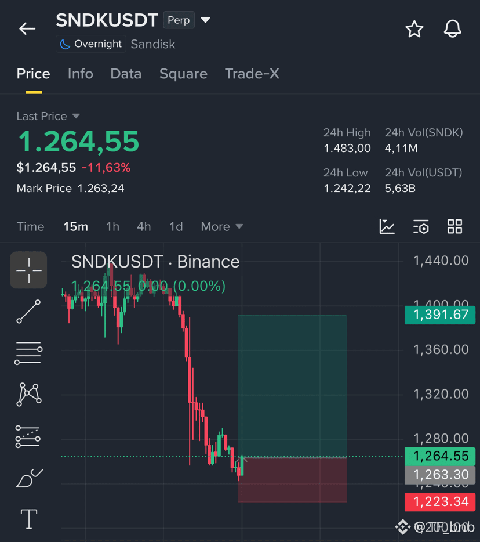Select the Time chart view
This screenshot has height=542, width=480.
(x=30, y=227)
